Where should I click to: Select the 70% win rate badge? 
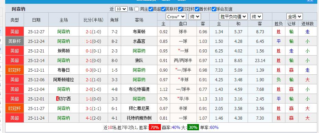[155, 128]
